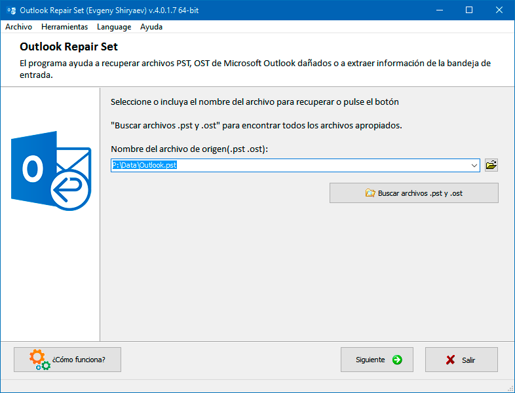The height and width of the screenshot is (393, 515).
Task: Click the app icon in the title bar
Action: pos(11,10)
